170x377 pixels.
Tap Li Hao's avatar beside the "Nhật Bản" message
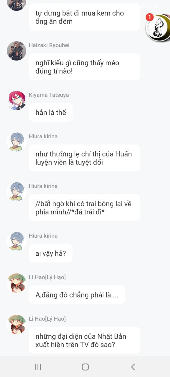coord(16,324)
